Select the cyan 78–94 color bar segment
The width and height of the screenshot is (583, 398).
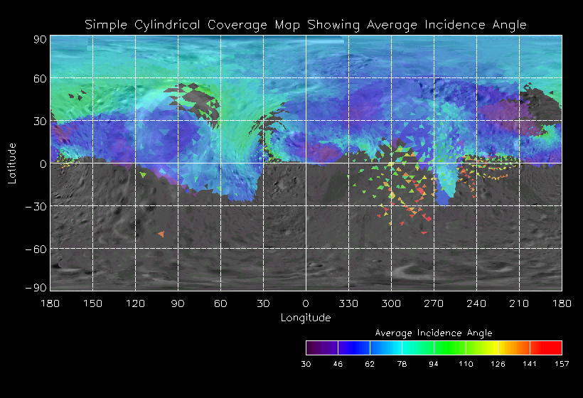418,348
